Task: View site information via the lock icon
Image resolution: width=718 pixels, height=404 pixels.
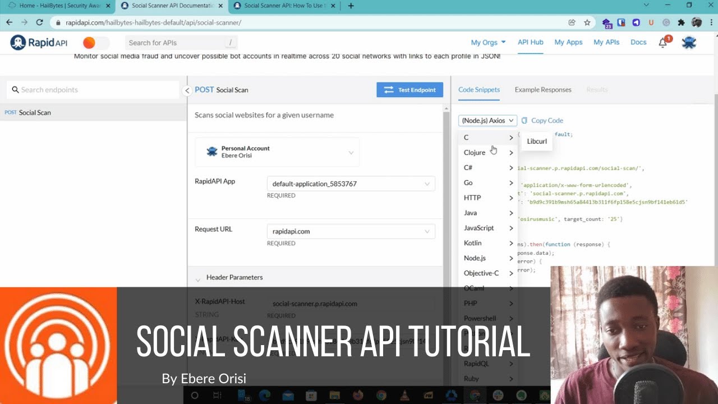Action: pyautogui.click(x=58, y=23)
